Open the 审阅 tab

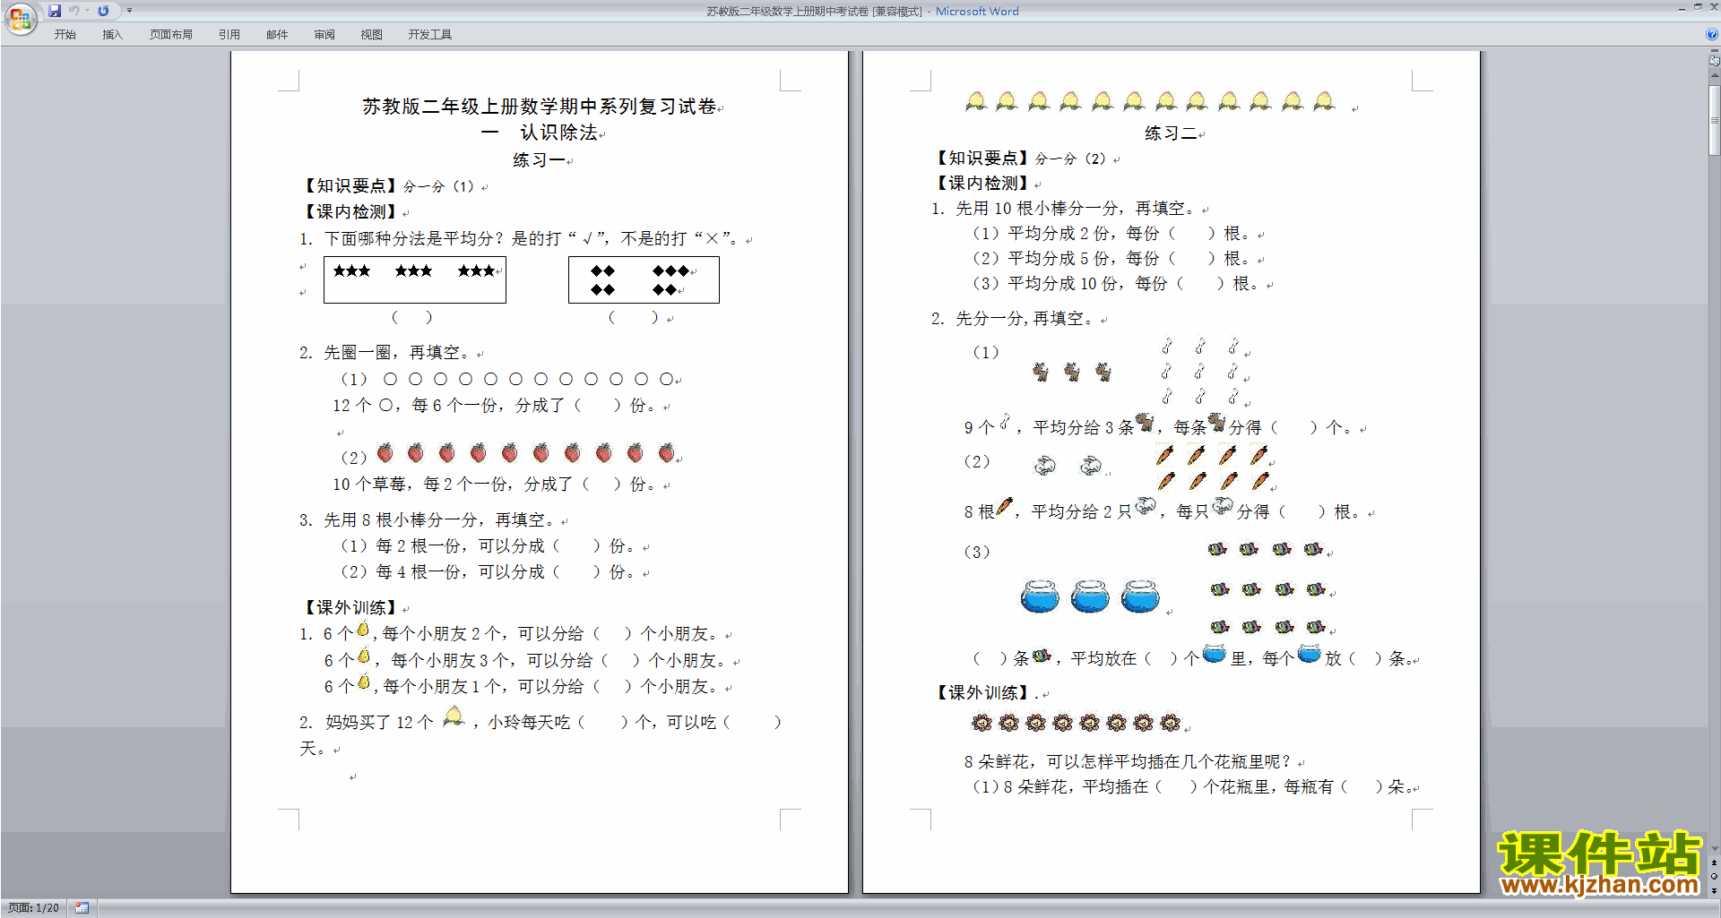pyautogui.click(x=324, y=35)
